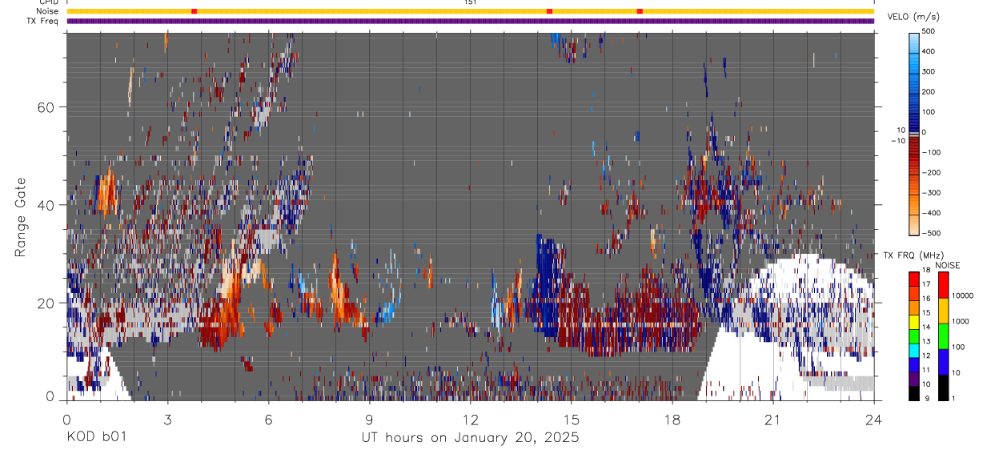983x454 pixels.
Task: Click the '-200' value on the VELO scale
Action: point(930,173)
